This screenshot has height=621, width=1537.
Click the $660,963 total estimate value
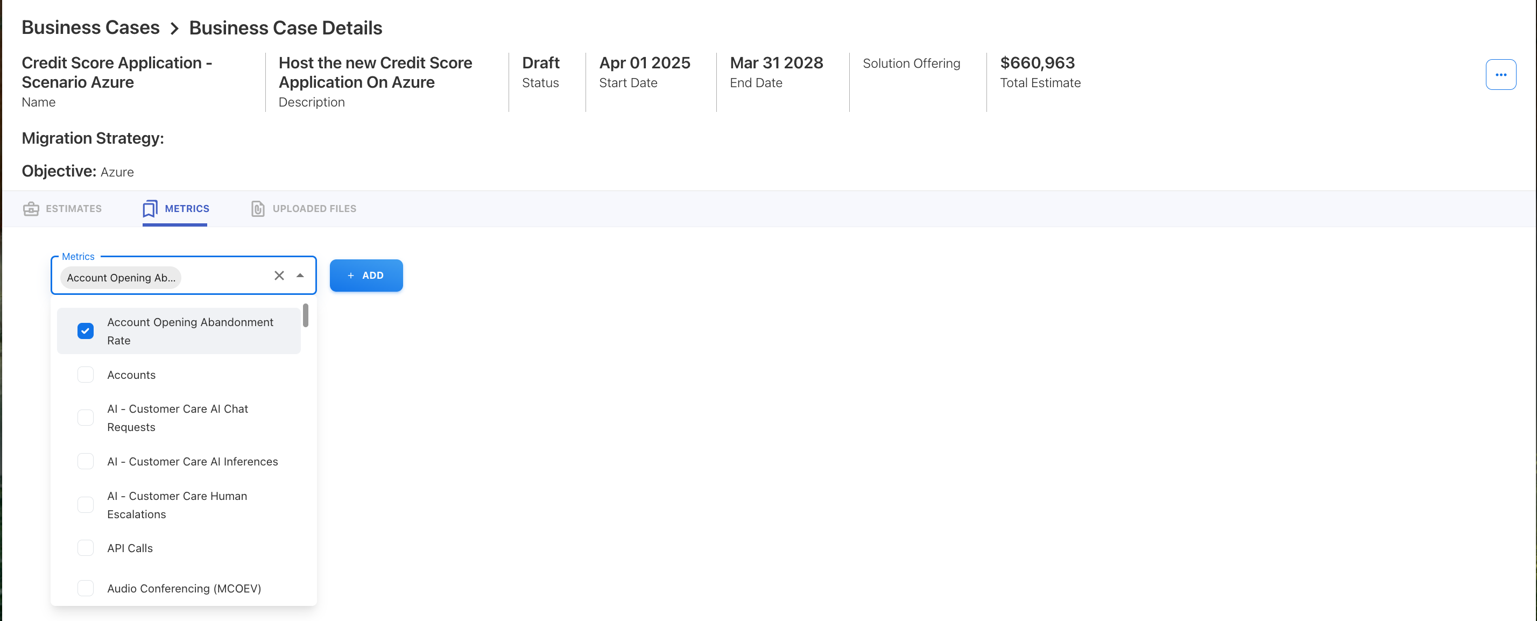(x=1037, y=62)
